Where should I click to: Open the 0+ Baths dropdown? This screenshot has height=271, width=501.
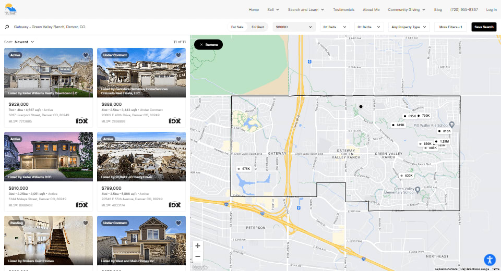[369, 27]
